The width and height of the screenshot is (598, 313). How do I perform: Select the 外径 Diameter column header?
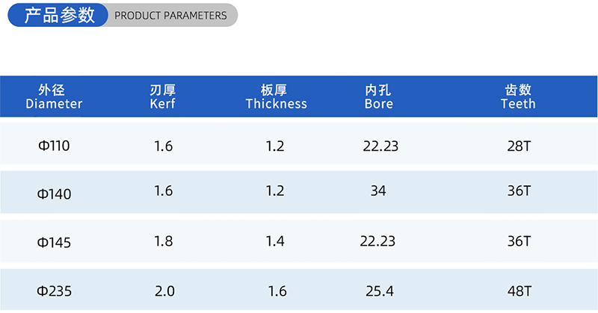(x=54, y=97)
